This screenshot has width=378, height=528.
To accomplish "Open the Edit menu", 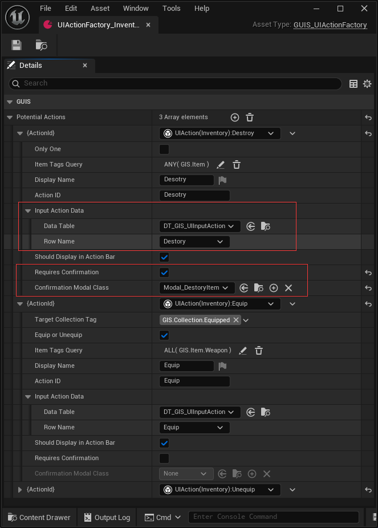I will tap(71, 9).
